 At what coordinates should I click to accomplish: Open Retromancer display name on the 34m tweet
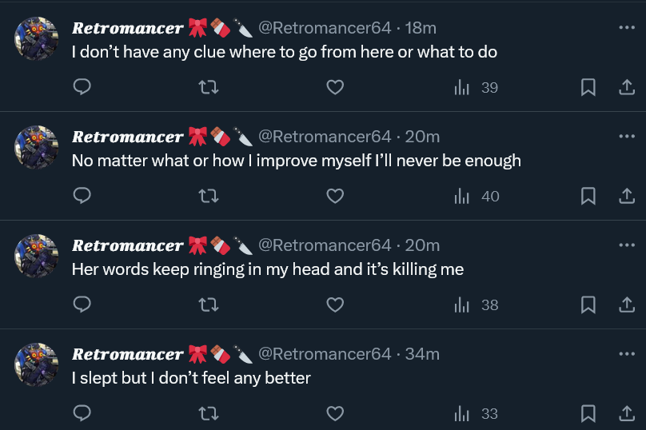click(x=127, y=354)
